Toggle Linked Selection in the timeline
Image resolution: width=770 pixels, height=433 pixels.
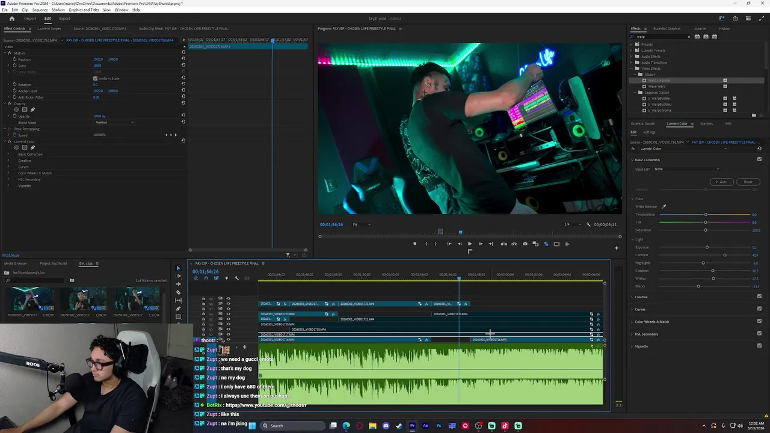tap(216, 278)
